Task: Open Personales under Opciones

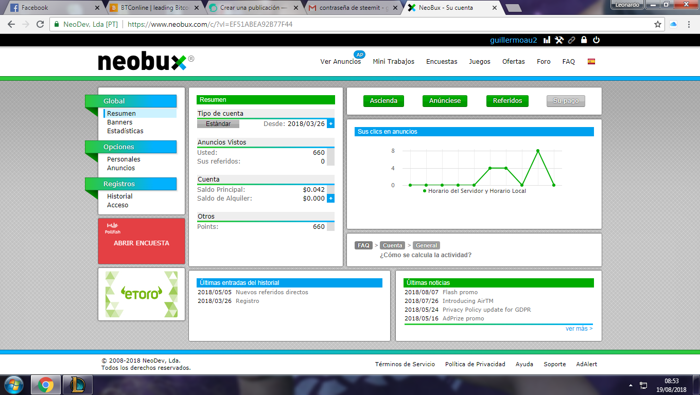Action: click(124, 159)
